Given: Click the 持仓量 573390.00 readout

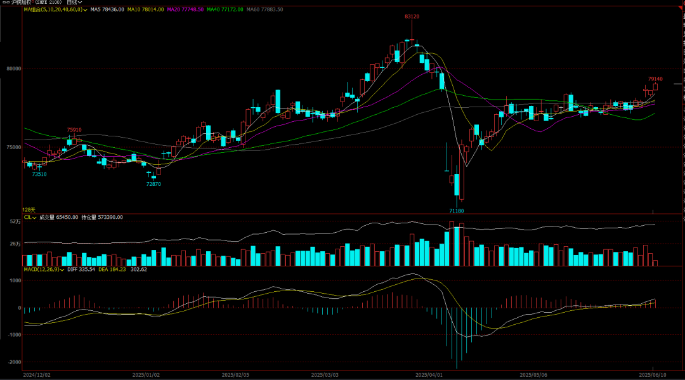Looking at the screenshot, I should [102, 218].
